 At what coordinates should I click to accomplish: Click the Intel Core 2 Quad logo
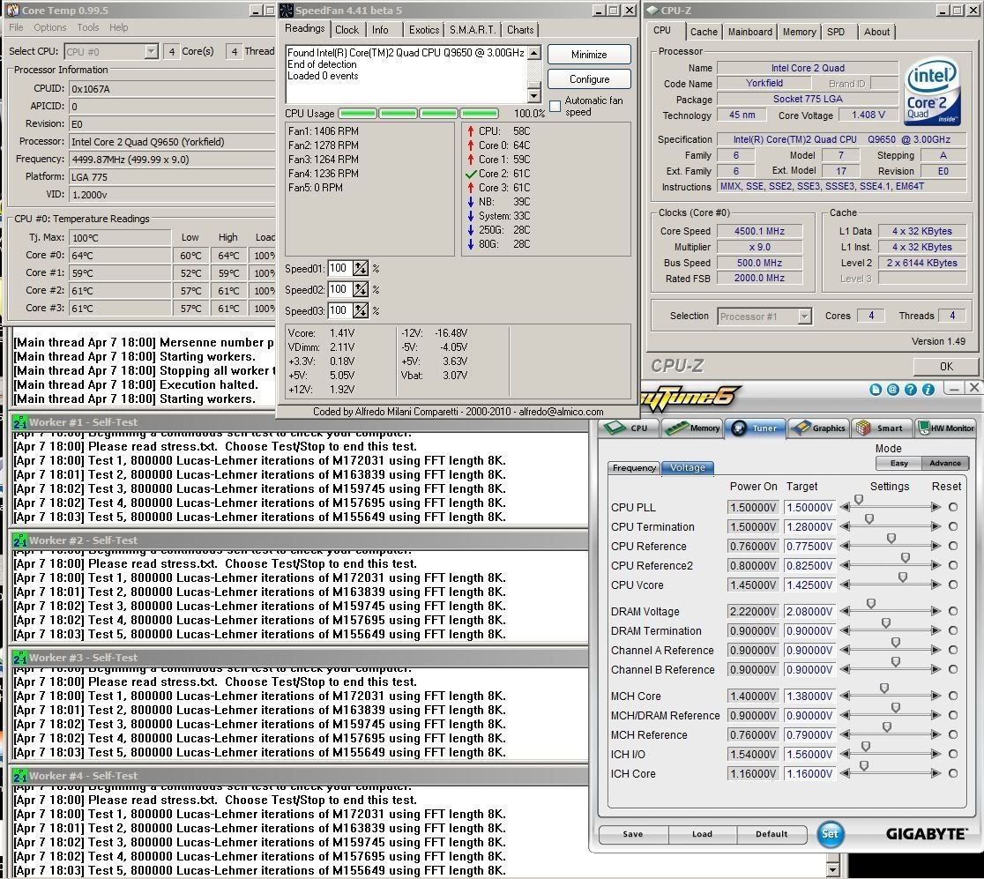tap(932, 91)
